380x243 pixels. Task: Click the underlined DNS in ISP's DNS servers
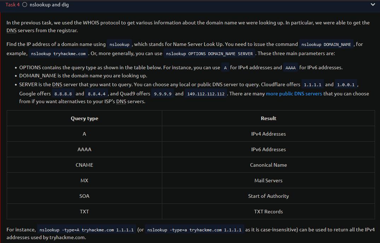pos(121,101)
